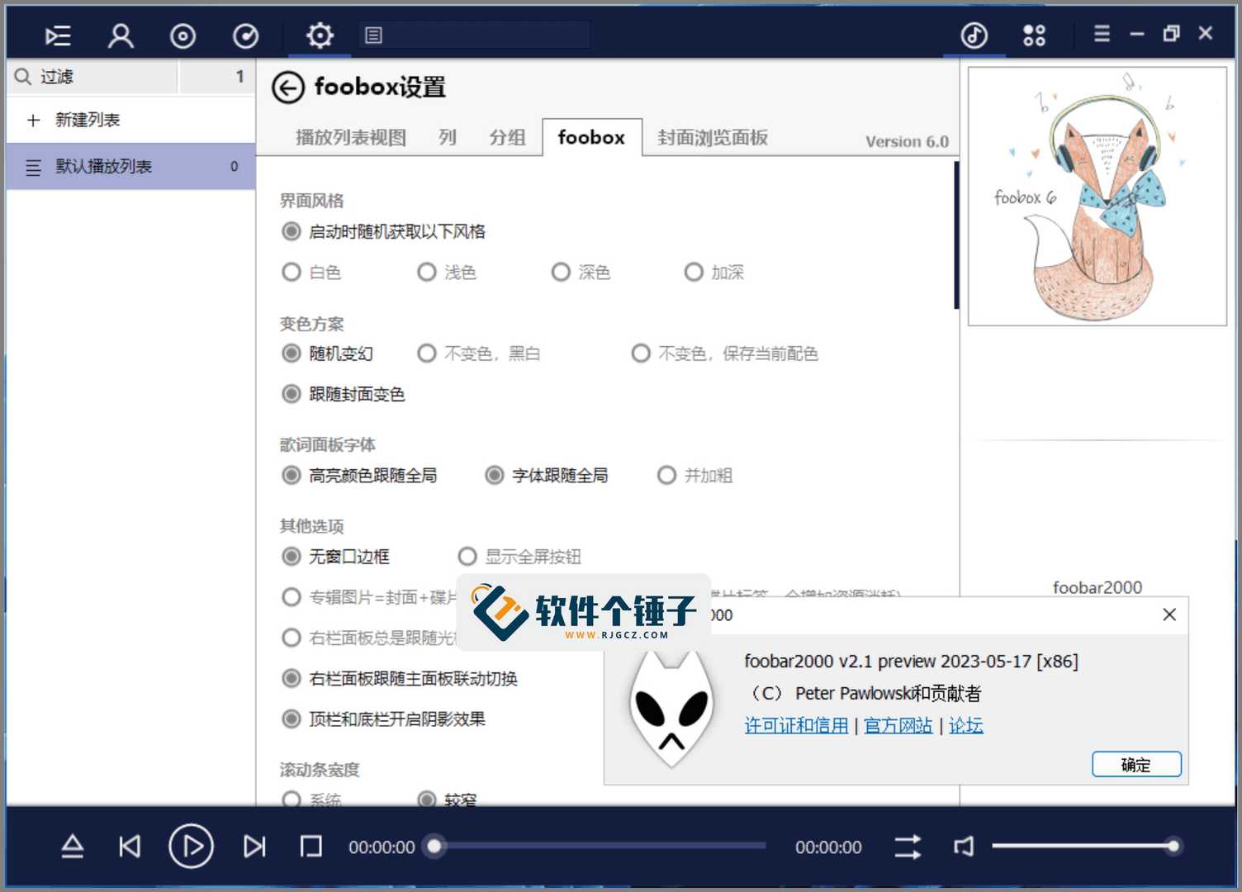Select the 白色 interface style radio

[292, 272]
